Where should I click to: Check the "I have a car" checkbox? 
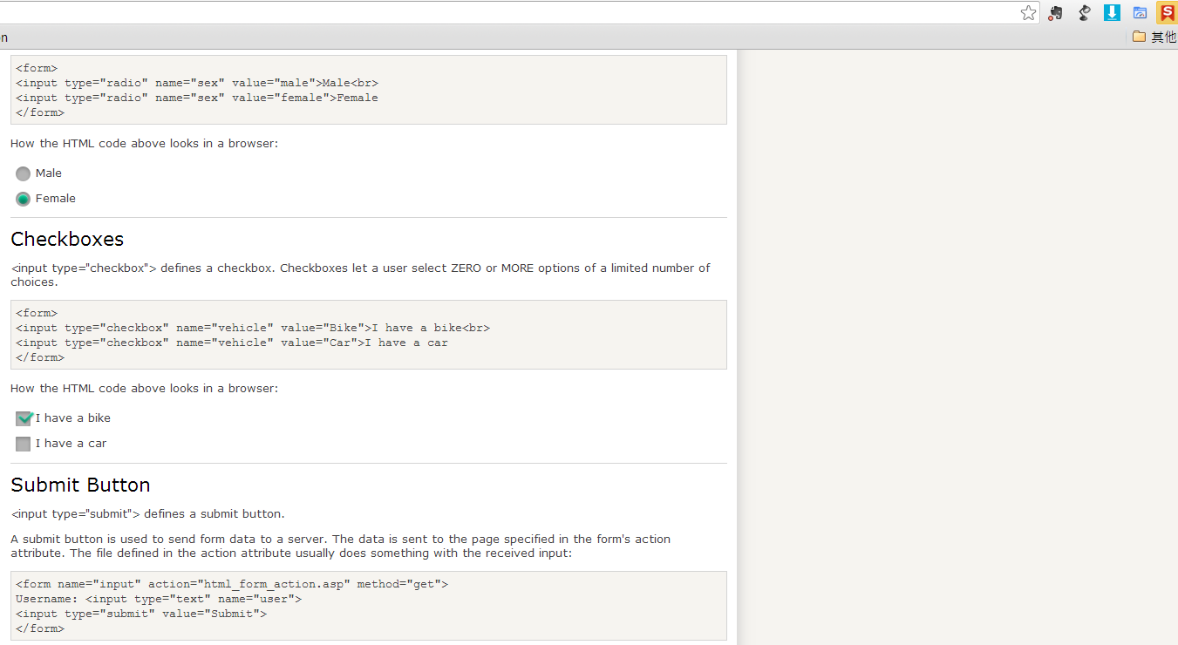click(x=24, y=444)
